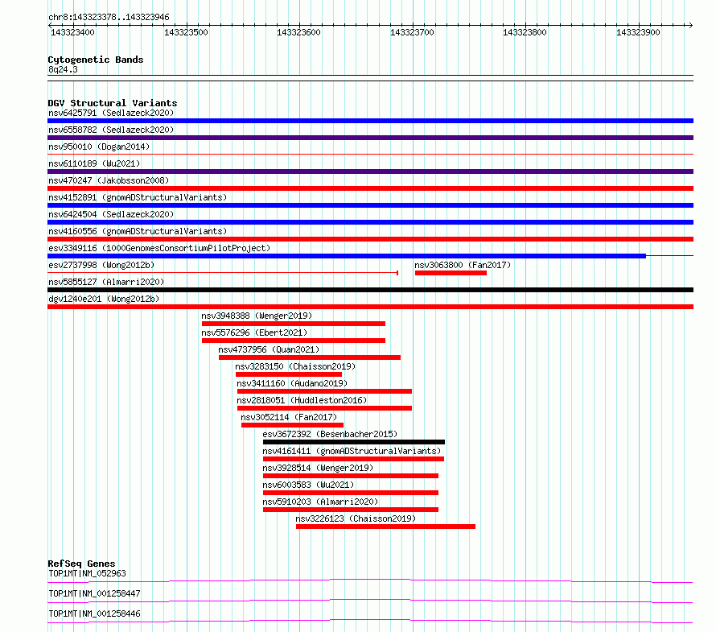The width and height of the screenshot is (716, 632).
Task: Click ruler position 143323600
Action: pos(298,32)
